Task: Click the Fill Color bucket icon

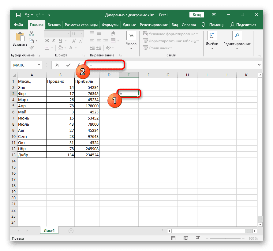Action: pos(61,48)
